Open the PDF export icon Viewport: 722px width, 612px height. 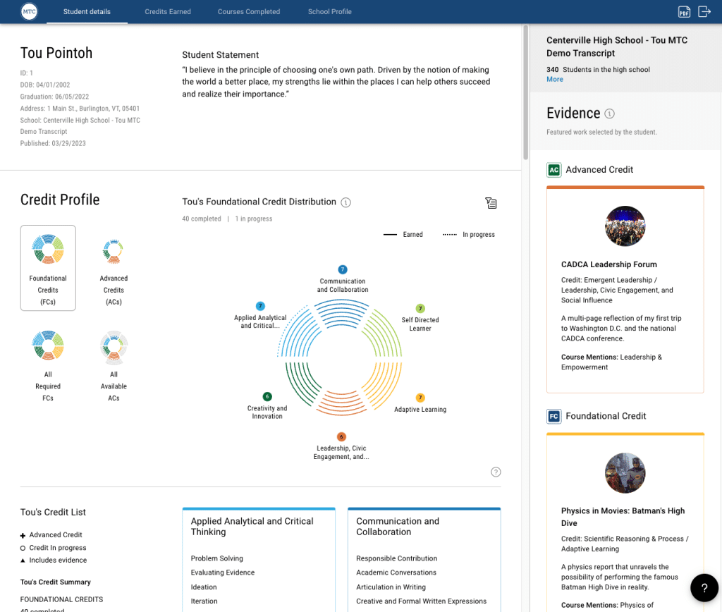click(x=684, y=11)
